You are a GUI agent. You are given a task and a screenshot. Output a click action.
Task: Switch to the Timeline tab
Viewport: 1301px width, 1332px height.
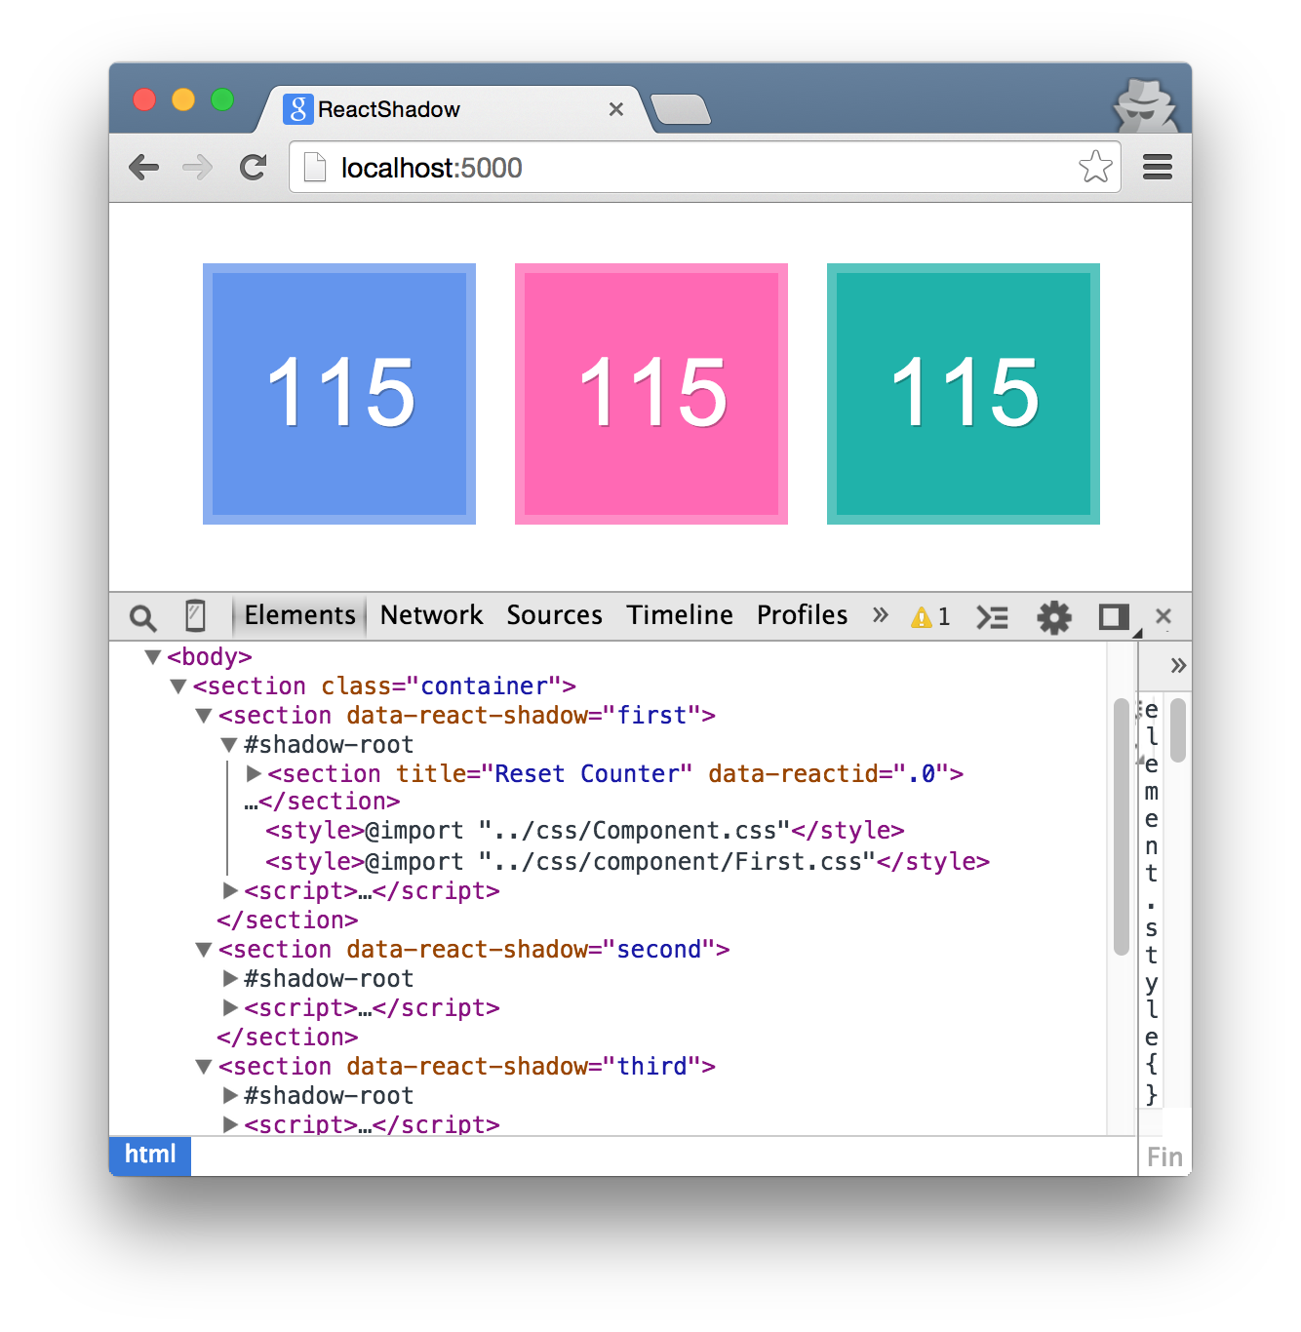[x=680, y=615]
